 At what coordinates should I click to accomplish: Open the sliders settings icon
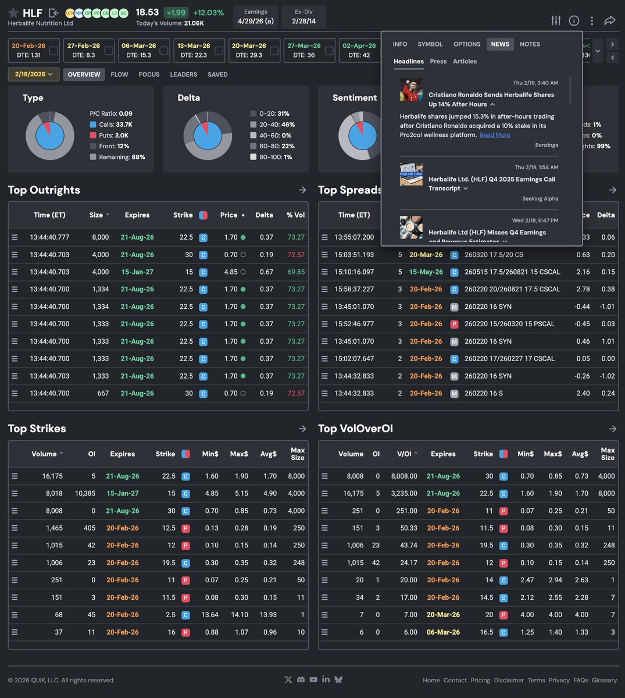(556, 20)
